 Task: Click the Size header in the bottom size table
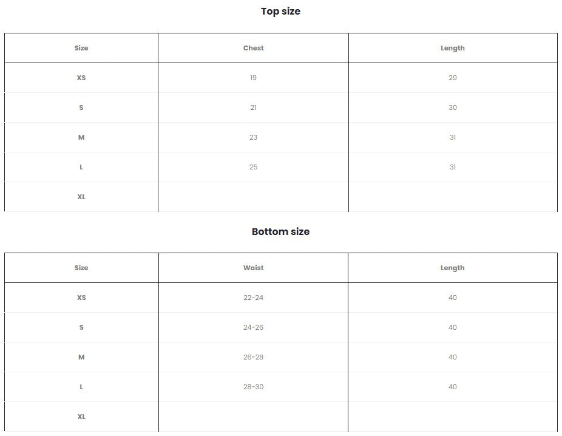click(81, 268)
